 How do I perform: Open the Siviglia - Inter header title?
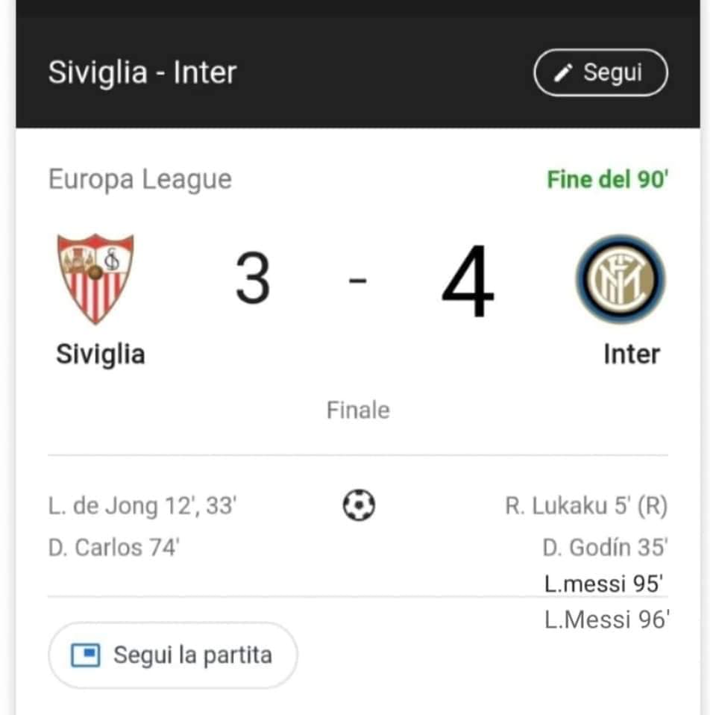click(x=142, y=73)
